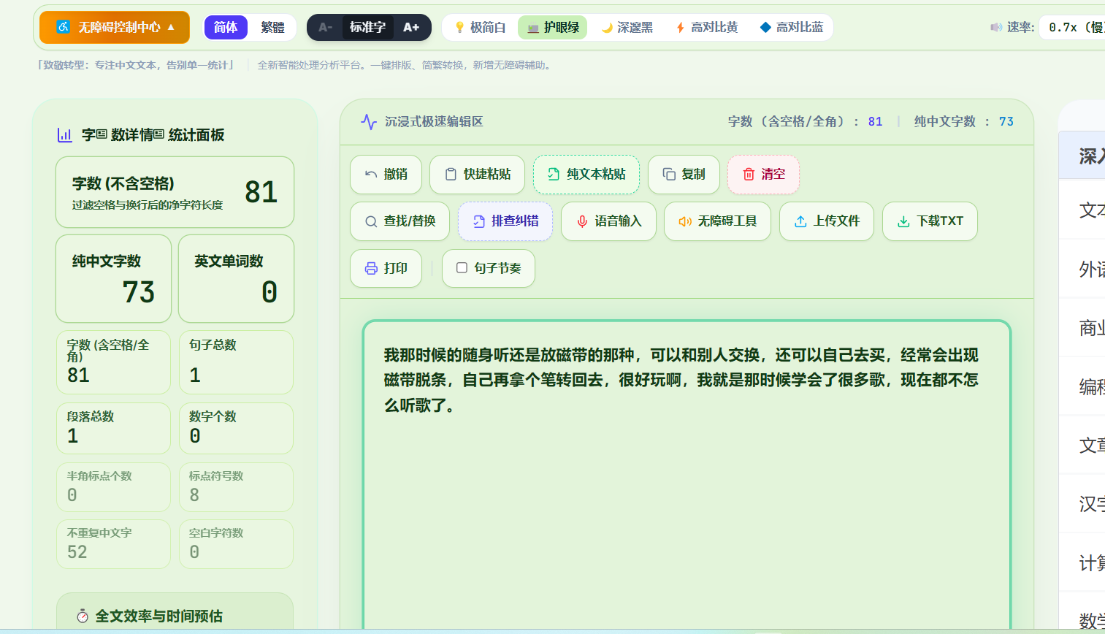Image resolution: width=1105 pixels, height=634 pixels.
Task: Click the 快捷粘贴 button
Action: click(x=477, y=174)
